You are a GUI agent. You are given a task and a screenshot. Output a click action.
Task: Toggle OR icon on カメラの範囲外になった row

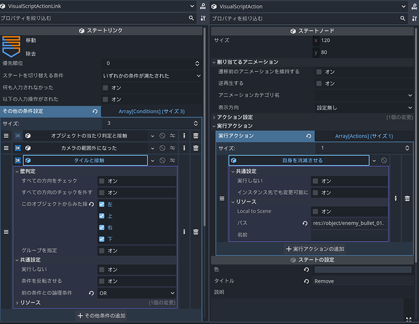pyautogui.click(x=18, y=148)
